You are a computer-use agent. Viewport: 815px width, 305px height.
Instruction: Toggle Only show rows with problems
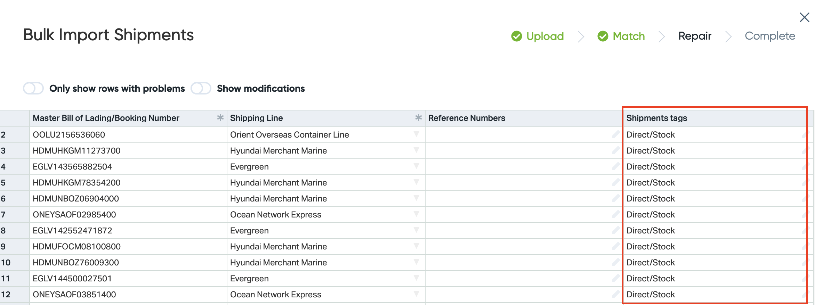point(33,88)
